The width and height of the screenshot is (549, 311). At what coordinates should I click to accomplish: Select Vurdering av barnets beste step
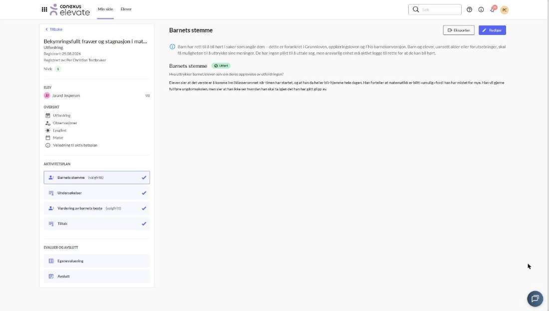[x=97, y=208]
